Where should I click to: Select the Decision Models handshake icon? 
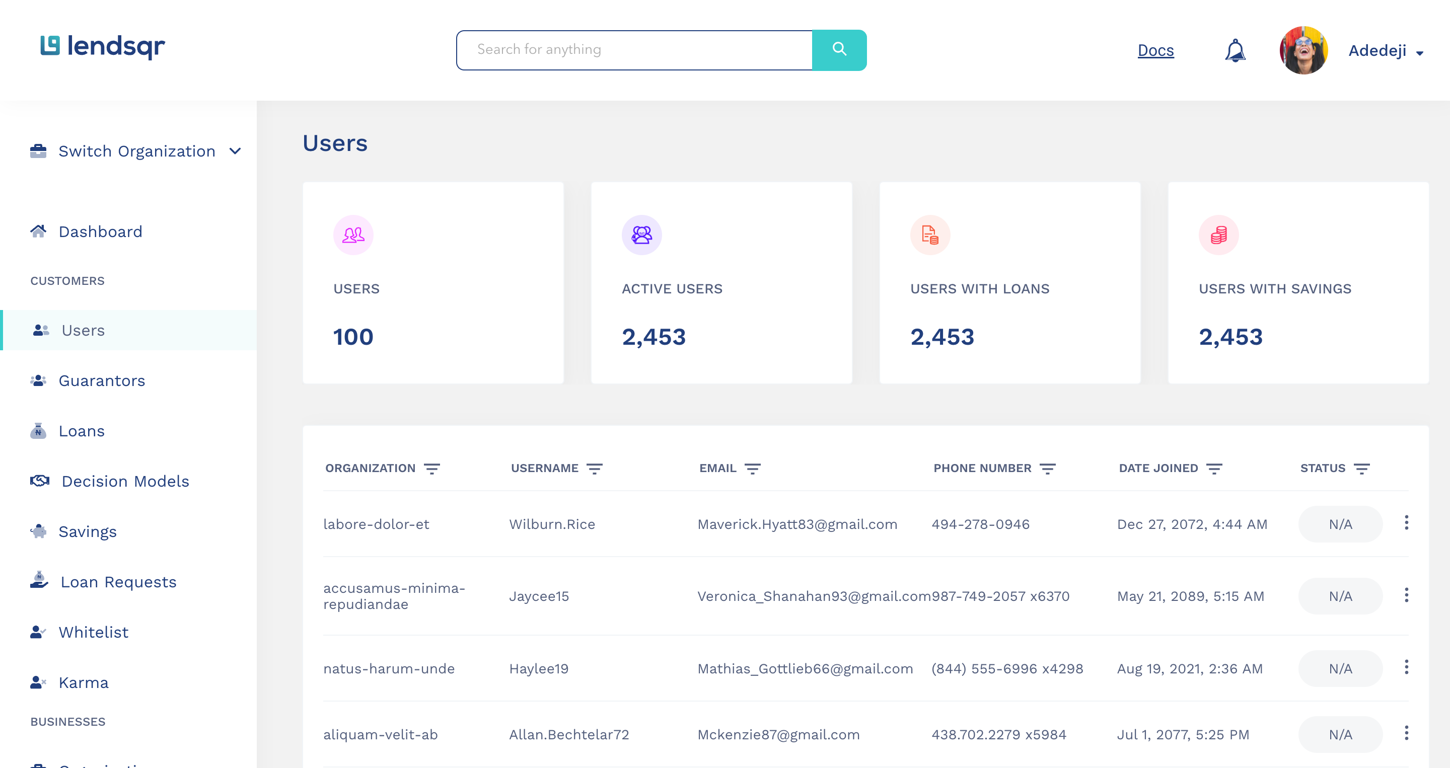pyautogui.click(x=38, y=481)
